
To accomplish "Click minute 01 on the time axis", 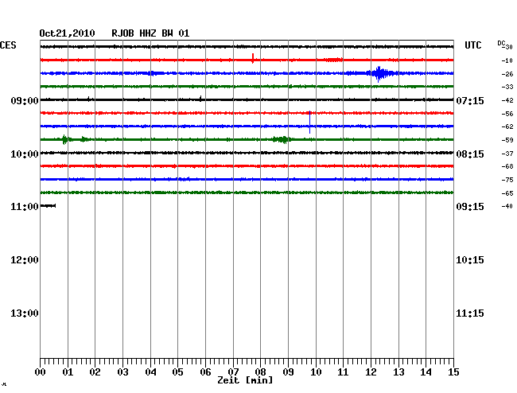I will tap(68, 372).
